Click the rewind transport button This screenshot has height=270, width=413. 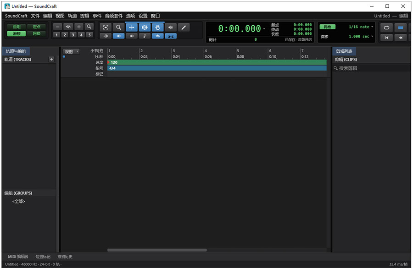tap(400, 38)
